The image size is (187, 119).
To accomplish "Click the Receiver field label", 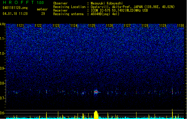I will 60,10.
